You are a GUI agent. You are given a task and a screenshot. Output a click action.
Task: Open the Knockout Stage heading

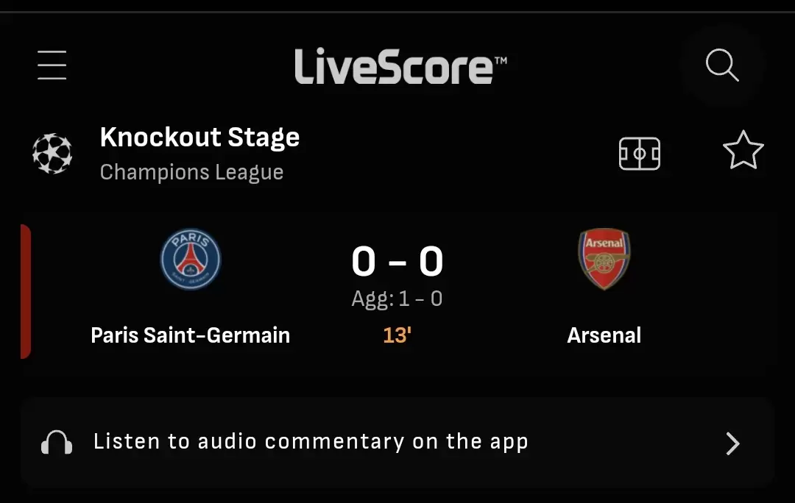199,137
